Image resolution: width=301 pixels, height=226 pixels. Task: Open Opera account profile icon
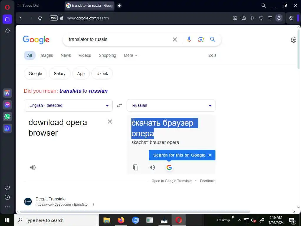tap(279, 18)
